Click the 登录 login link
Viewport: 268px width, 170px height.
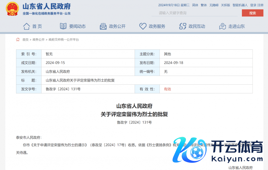253,5
